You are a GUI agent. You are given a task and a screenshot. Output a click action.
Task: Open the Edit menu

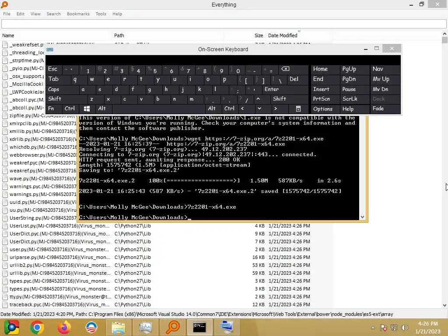[20, 14]
